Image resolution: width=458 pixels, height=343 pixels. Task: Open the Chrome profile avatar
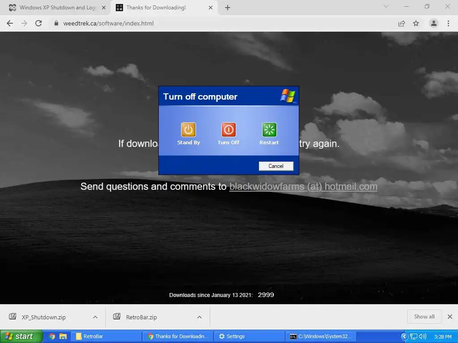click(x=434, y=23)
